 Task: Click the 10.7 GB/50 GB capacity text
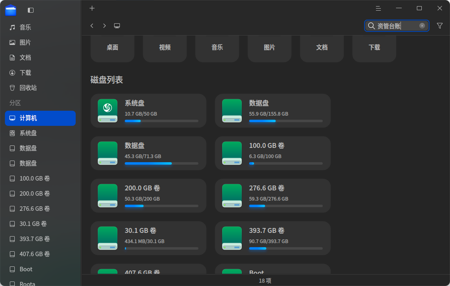tap(141, 114)
